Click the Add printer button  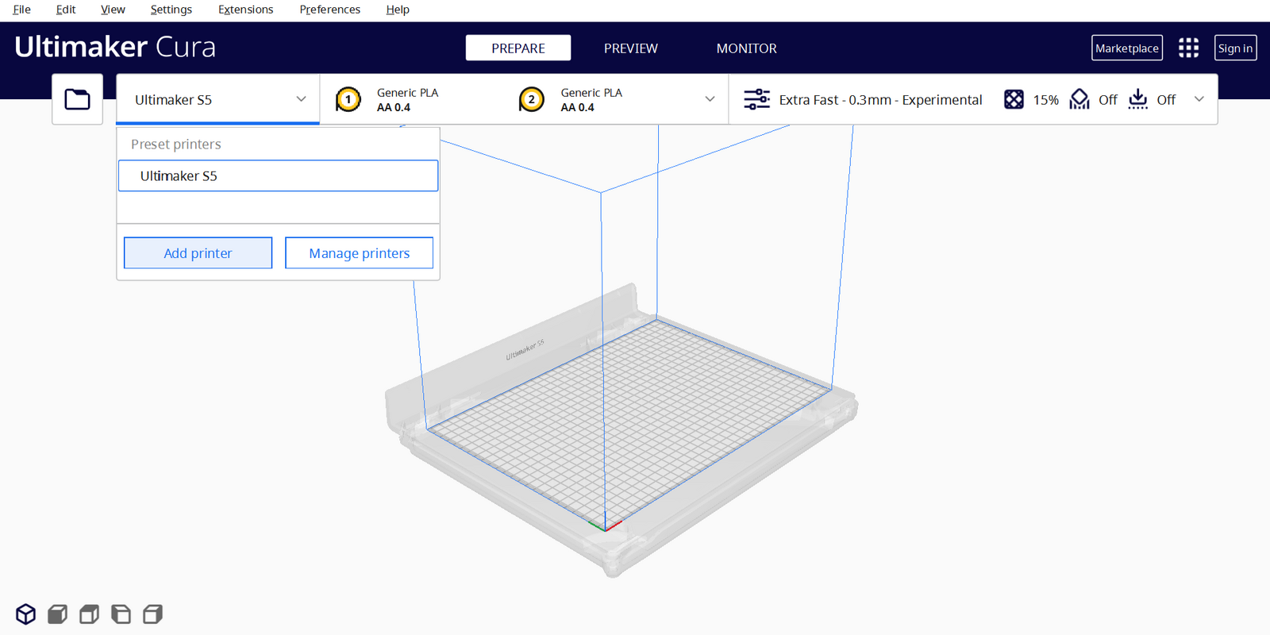coord(198,253)
